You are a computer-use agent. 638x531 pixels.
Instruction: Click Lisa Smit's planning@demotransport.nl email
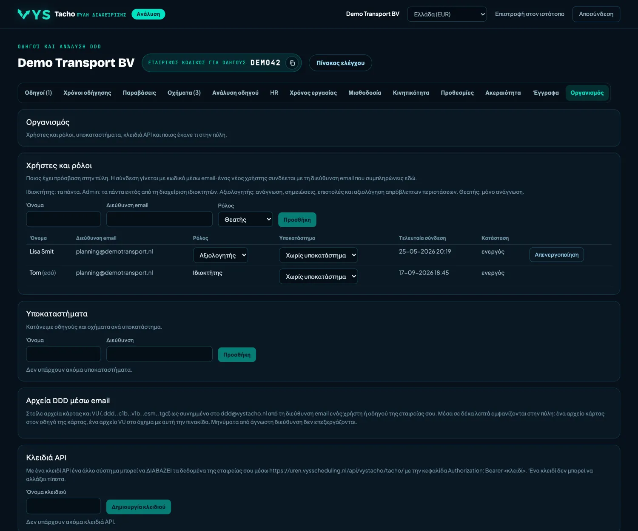[x=114, y=251]
